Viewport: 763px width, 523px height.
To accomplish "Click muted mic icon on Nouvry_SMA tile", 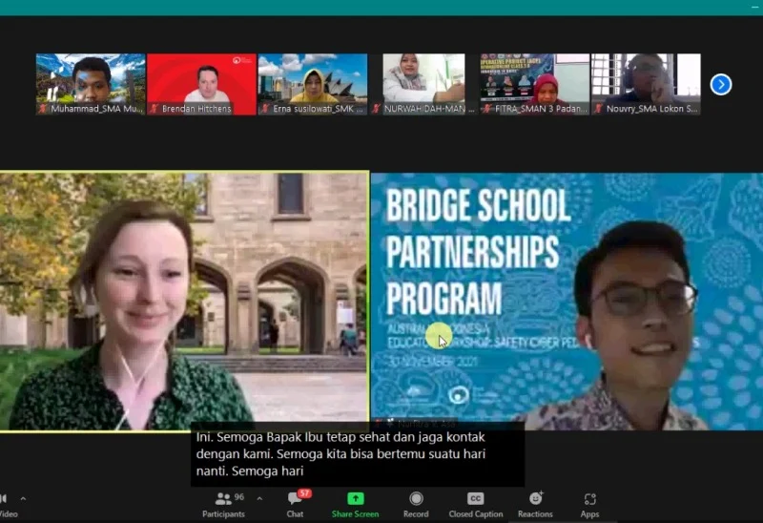I will [x=599, y=109].
